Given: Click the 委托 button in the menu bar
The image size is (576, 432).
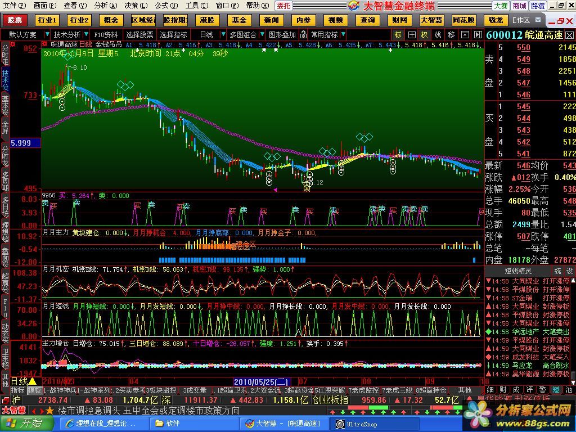Looking at the screenshot, I should (283, 6).
